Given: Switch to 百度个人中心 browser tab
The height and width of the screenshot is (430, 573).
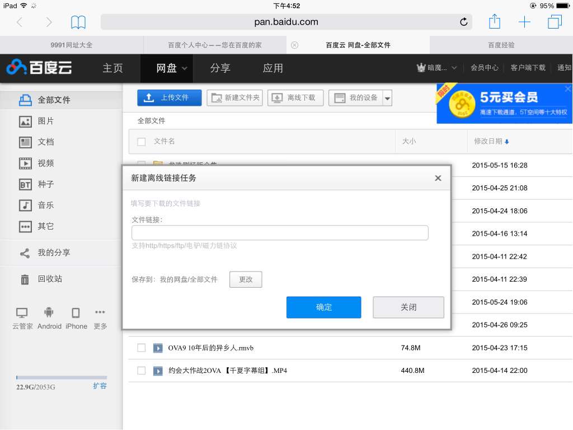Looking at the screenshot, I should (215, 45).
